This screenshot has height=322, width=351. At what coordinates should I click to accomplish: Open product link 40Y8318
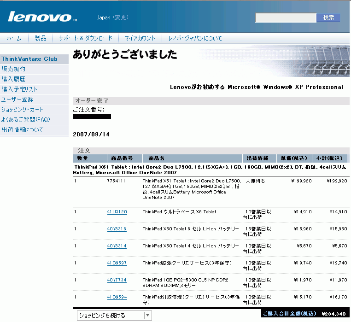click(x=117, y=229)
